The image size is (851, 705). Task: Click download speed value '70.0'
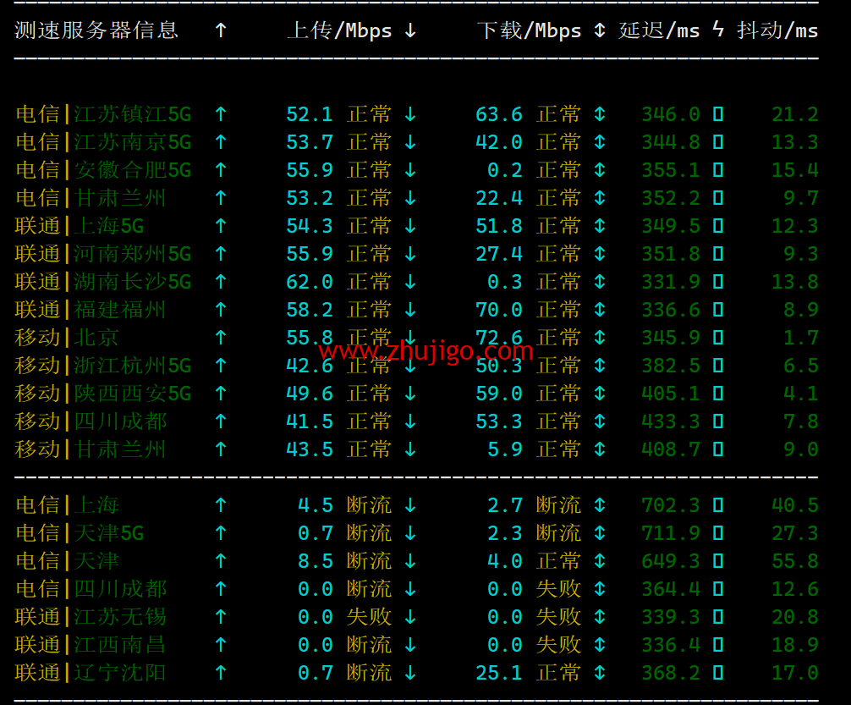pyautogui.click(x=499, y=310)
